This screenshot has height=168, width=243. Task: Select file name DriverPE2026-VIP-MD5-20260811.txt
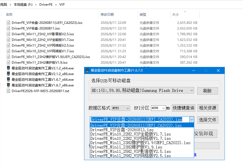point(40,91)
